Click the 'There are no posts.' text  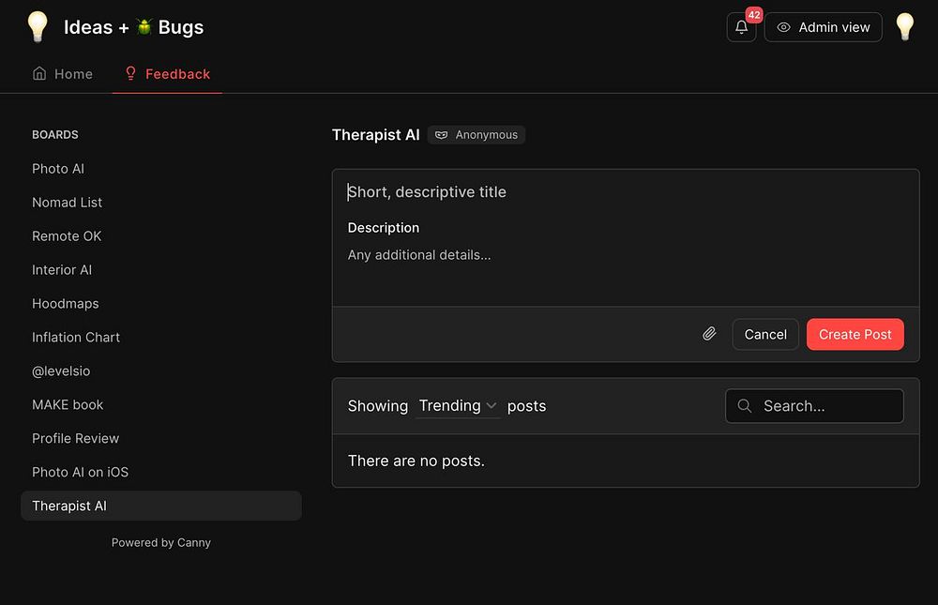coord(416,461)
